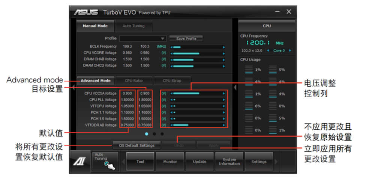Open the Settings menu button
The image size is (375, 180).
click(259, 162)
